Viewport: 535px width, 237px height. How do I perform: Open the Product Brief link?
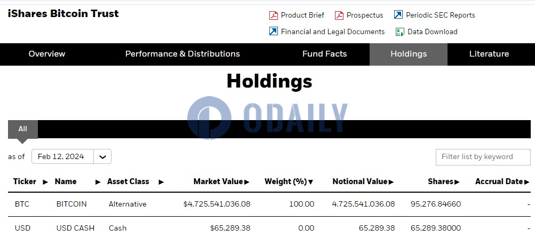[x=302, y=15]
